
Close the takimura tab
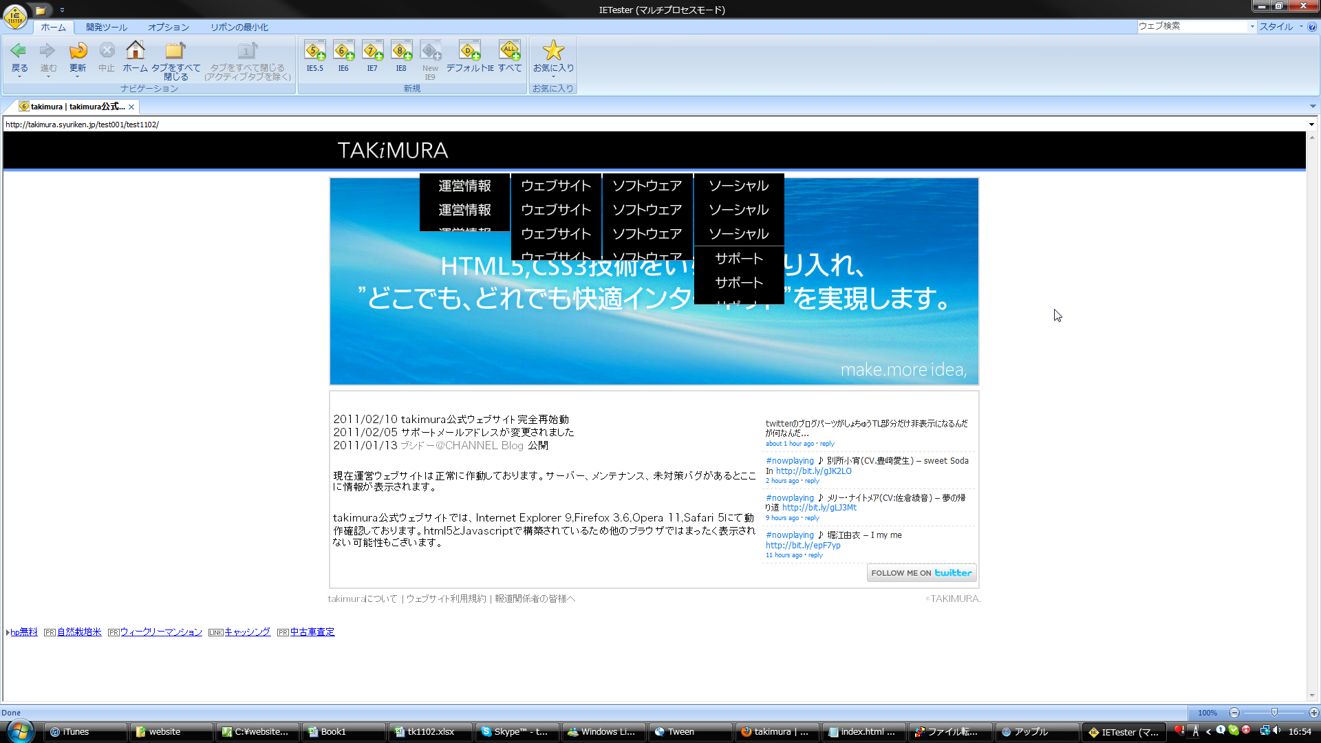pos(131,107)
